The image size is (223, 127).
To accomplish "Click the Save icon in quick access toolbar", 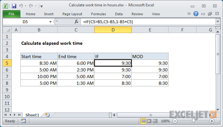I will point(14,6).
